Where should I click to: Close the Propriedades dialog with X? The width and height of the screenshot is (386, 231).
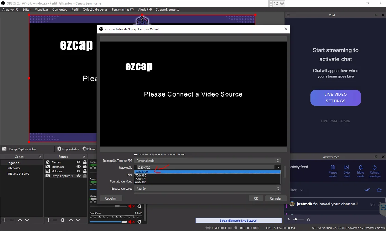click(285, 29)
